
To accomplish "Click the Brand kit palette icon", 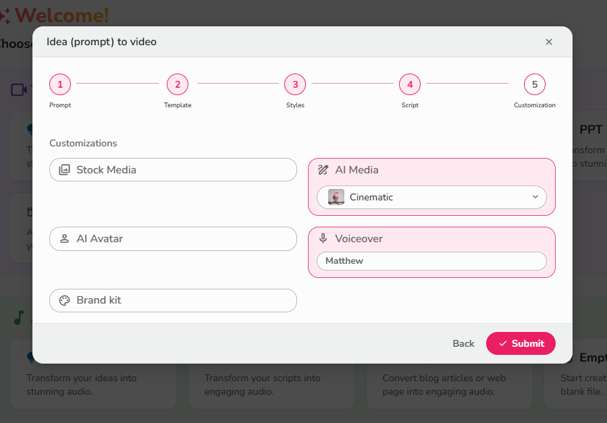I will coord(64,301).
